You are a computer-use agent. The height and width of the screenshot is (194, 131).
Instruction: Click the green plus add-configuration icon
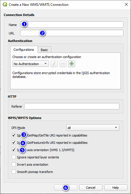point(72,64)
